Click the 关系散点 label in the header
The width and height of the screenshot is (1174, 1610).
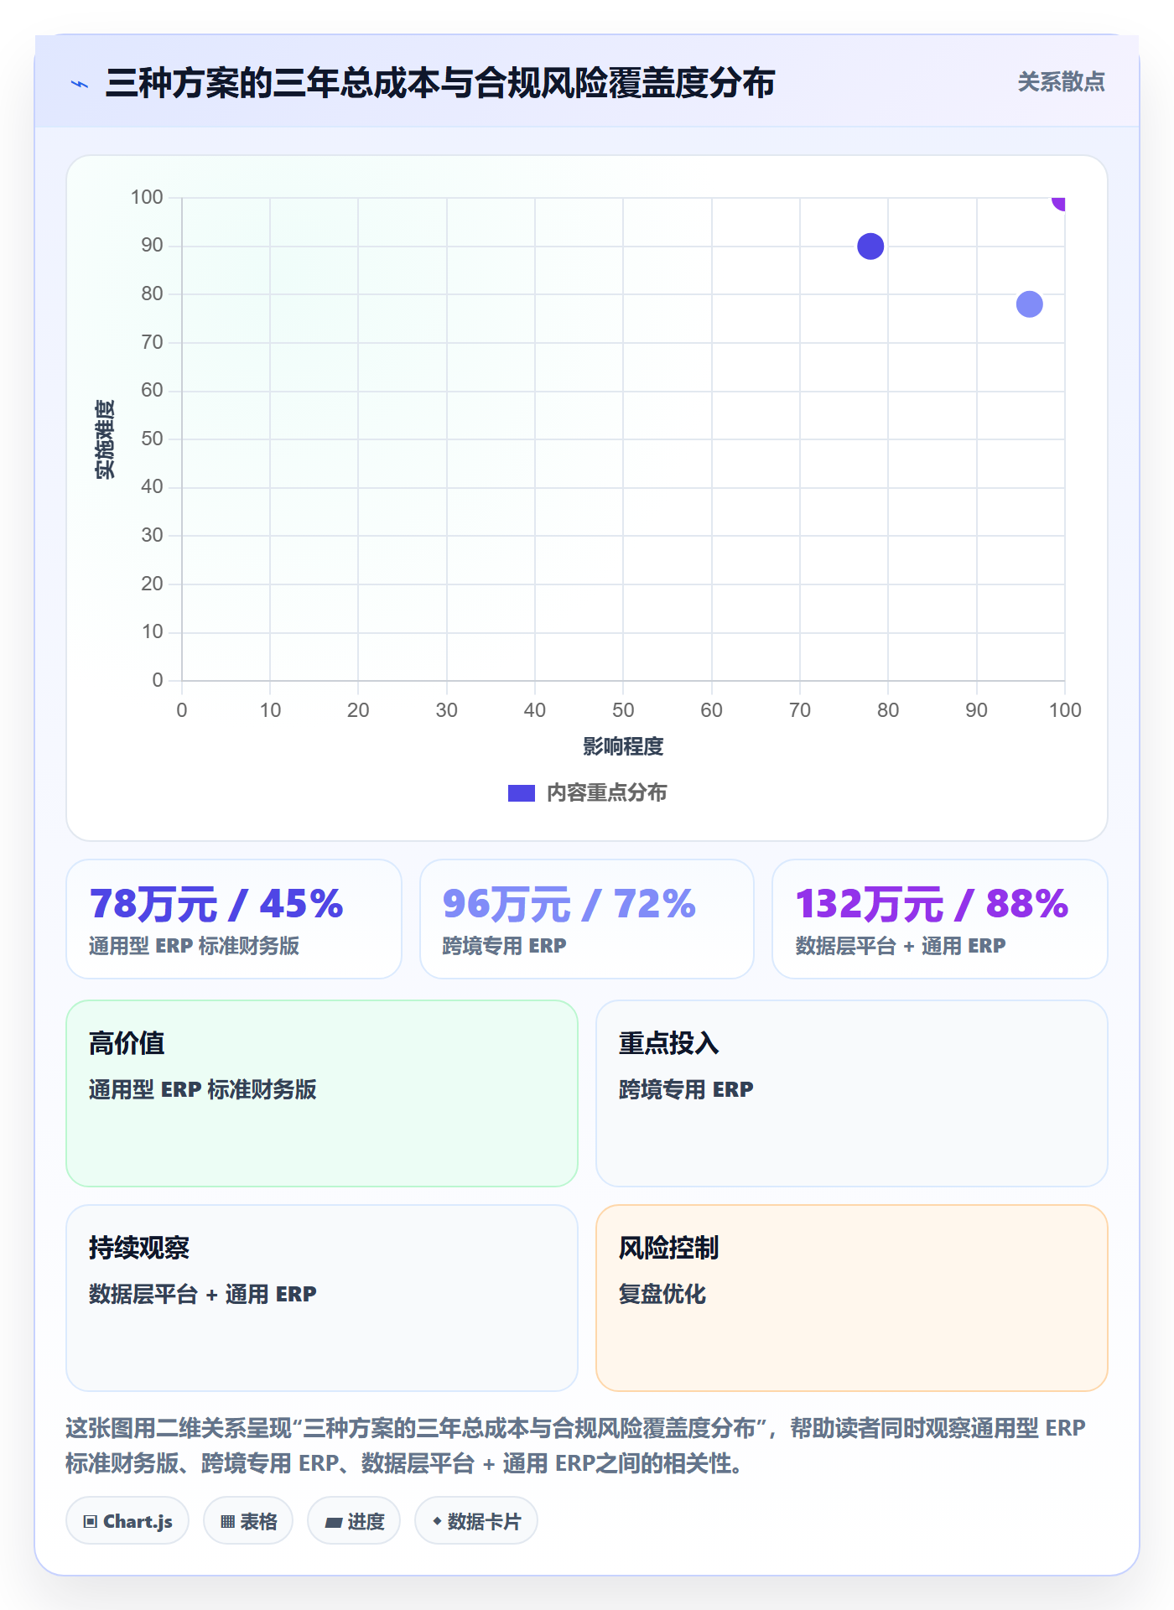coord(1061,82)
